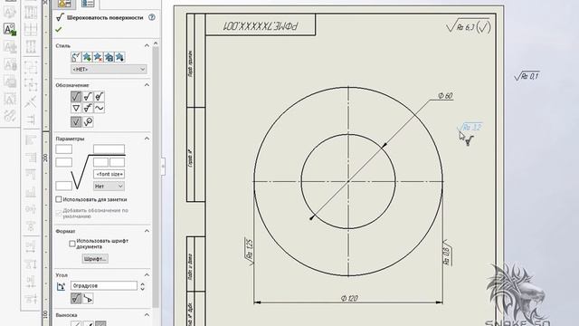Set upright symbol orientation in Угол

[x=76, y=298]
